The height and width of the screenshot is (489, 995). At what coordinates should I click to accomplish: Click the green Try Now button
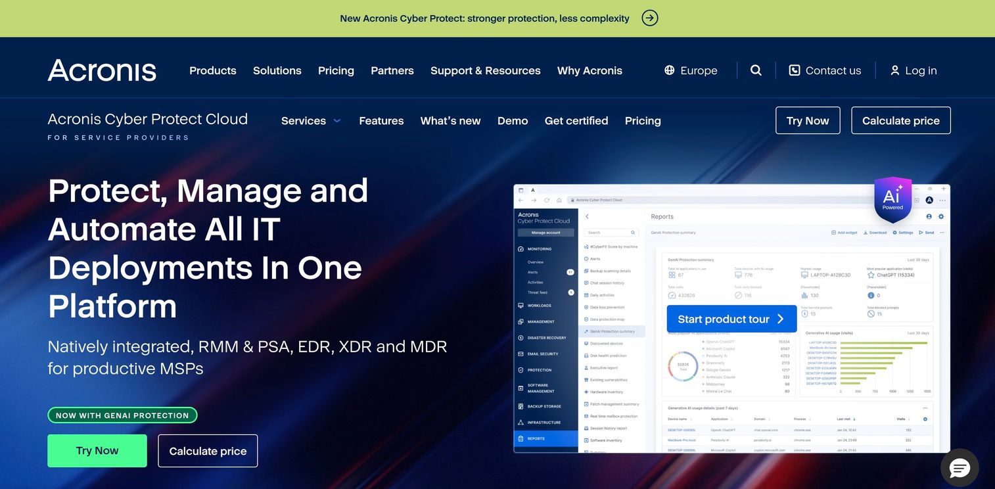[x=97, y=451]
